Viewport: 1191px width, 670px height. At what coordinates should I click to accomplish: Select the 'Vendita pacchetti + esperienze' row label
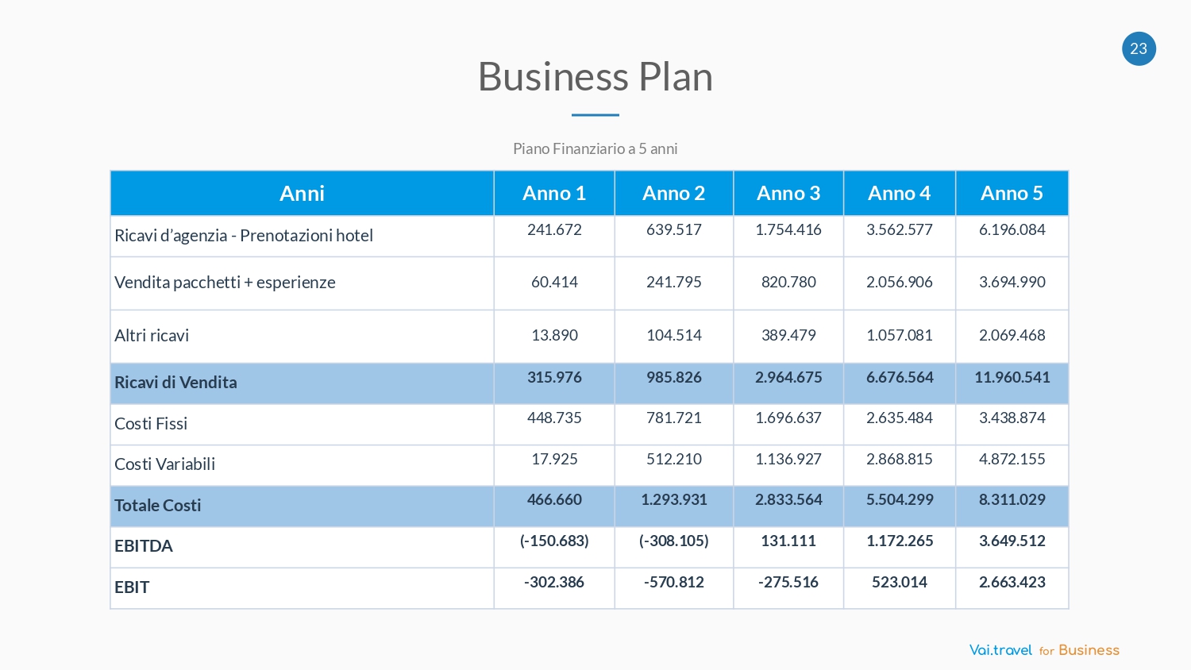[225, 283]
